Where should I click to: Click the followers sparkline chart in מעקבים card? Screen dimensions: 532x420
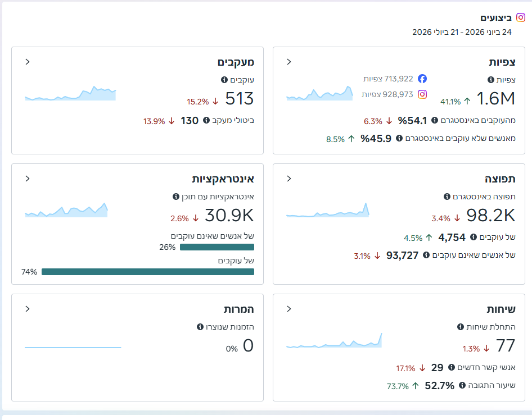point(70,93)
